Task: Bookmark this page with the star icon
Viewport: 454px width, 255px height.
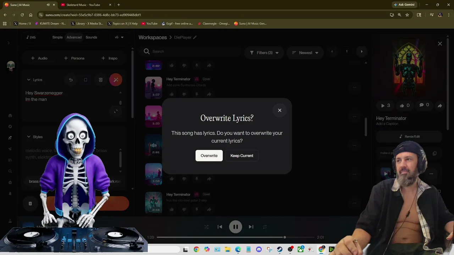Action: point(407,15)
